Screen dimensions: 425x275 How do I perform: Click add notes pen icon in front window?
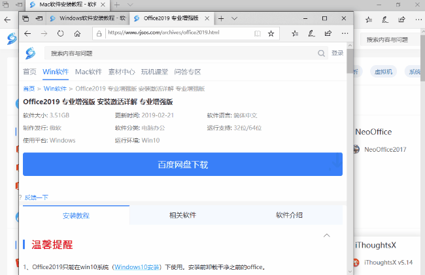coord(311,33)
